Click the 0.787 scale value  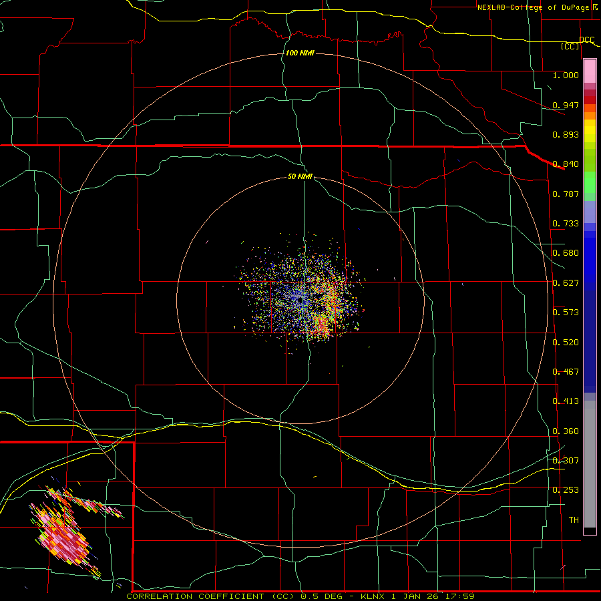click(x=566, y=194)
